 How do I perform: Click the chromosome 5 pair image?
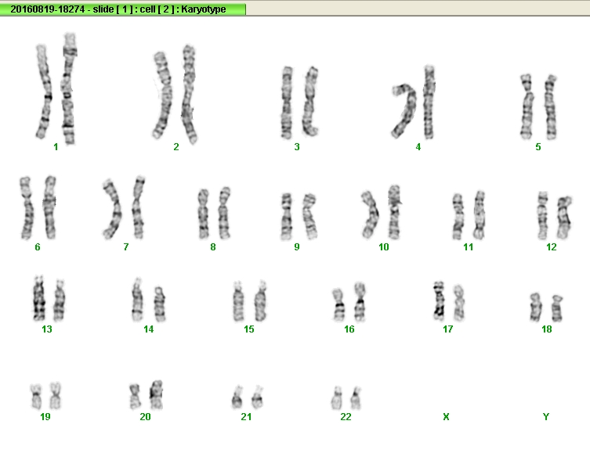(539, 106)
